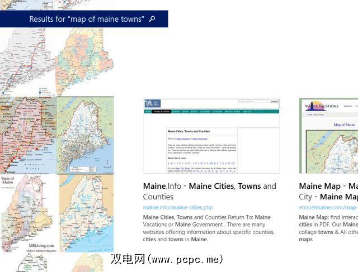Click the search magnifier icon in results header
The width and height of the screenshot is (358, 272).
coord(152,19)
